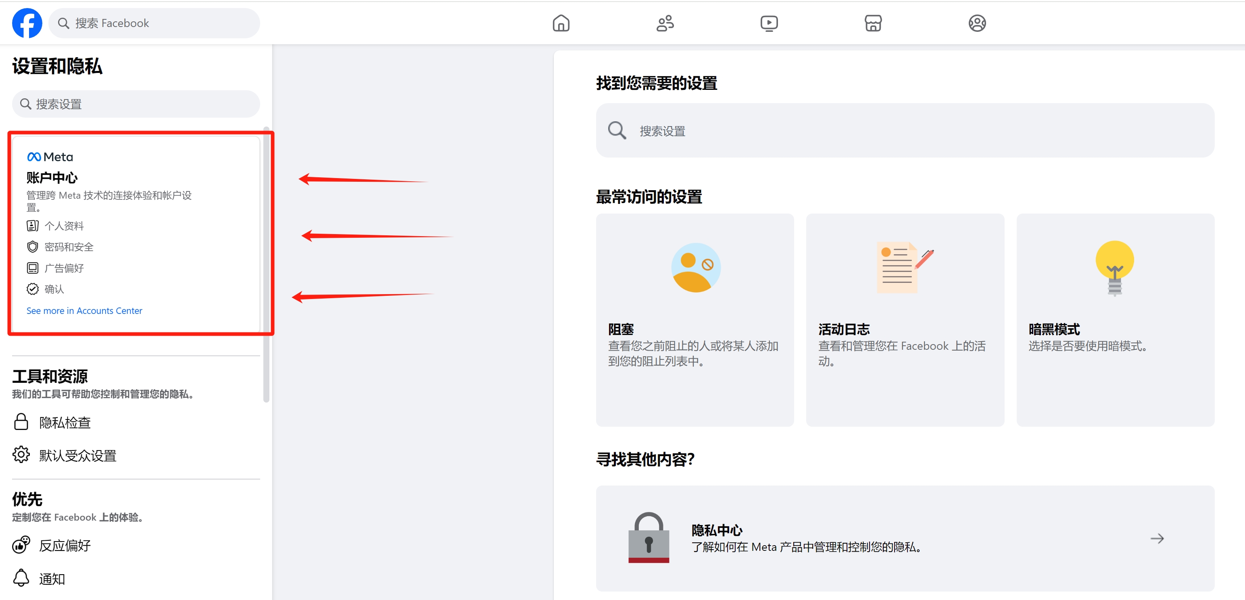Click the 广告偏好 monitor icon
Image resolution: width=1245 pixels, height=600 pixels.
click(x=32, y=268)
